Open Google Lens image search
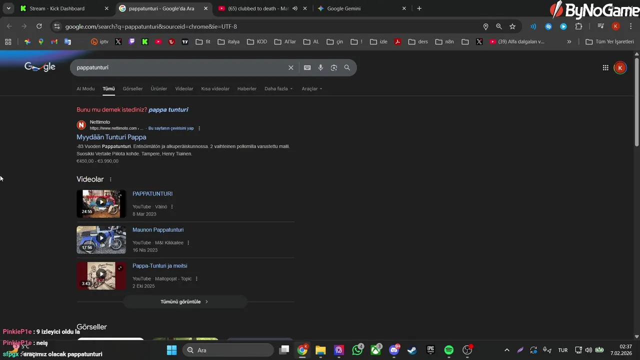The width and height of the screenshot is (640, 360). tap(334, 67)
